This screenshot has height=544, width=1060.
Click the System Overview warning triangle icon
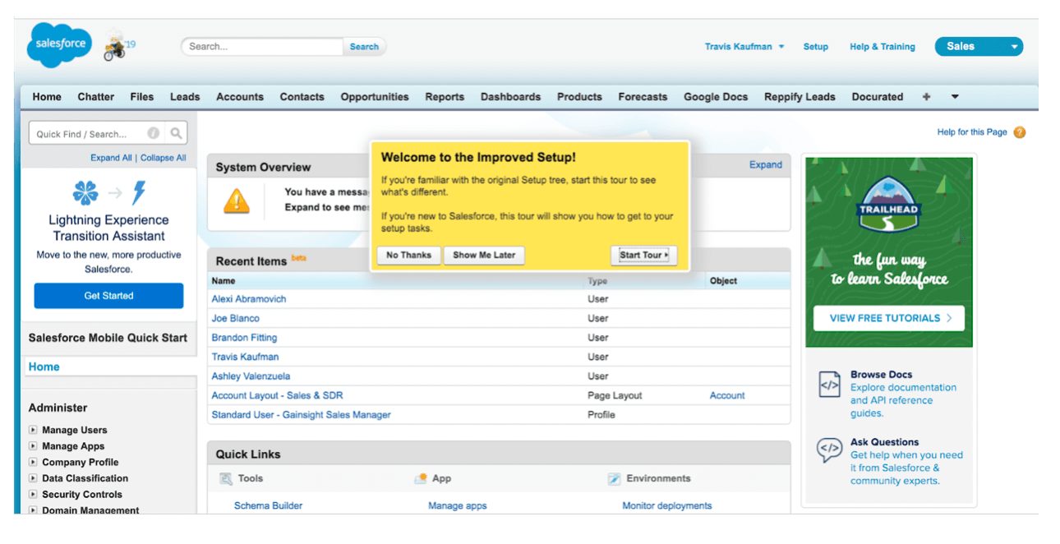pos(237,201)
